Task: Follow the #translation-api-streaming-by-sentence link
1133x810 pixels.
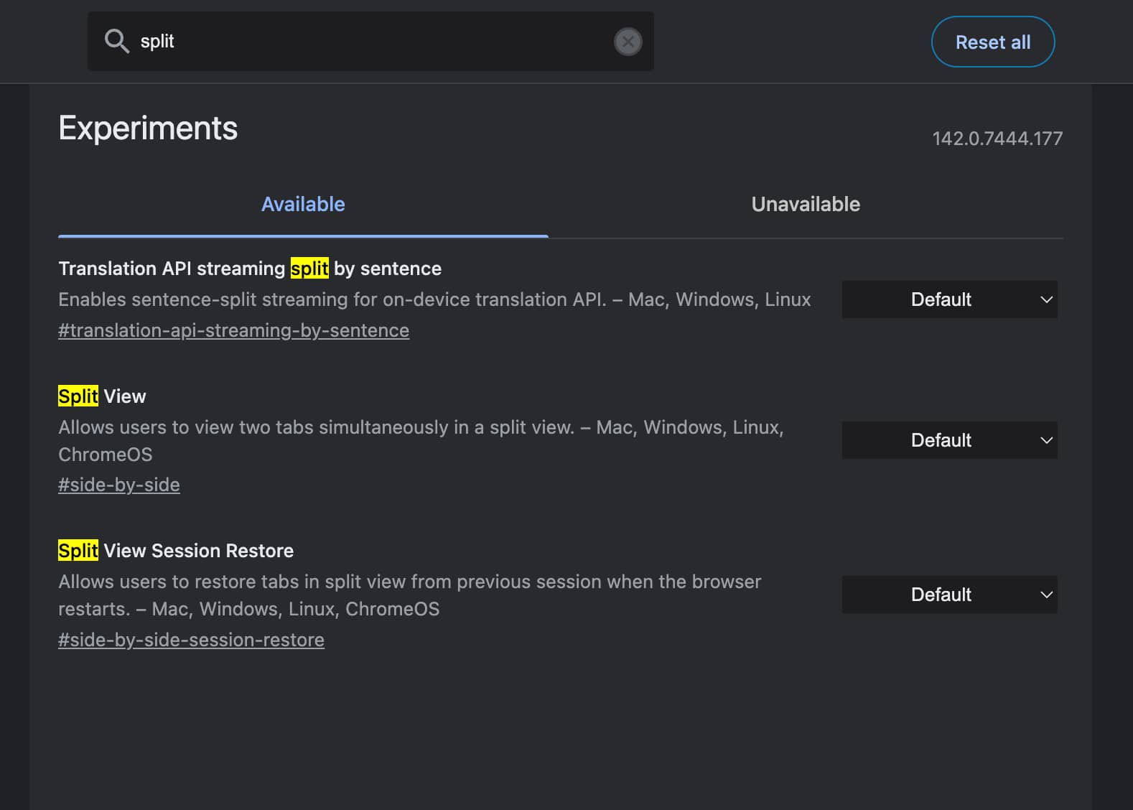Action: (233, 330)
